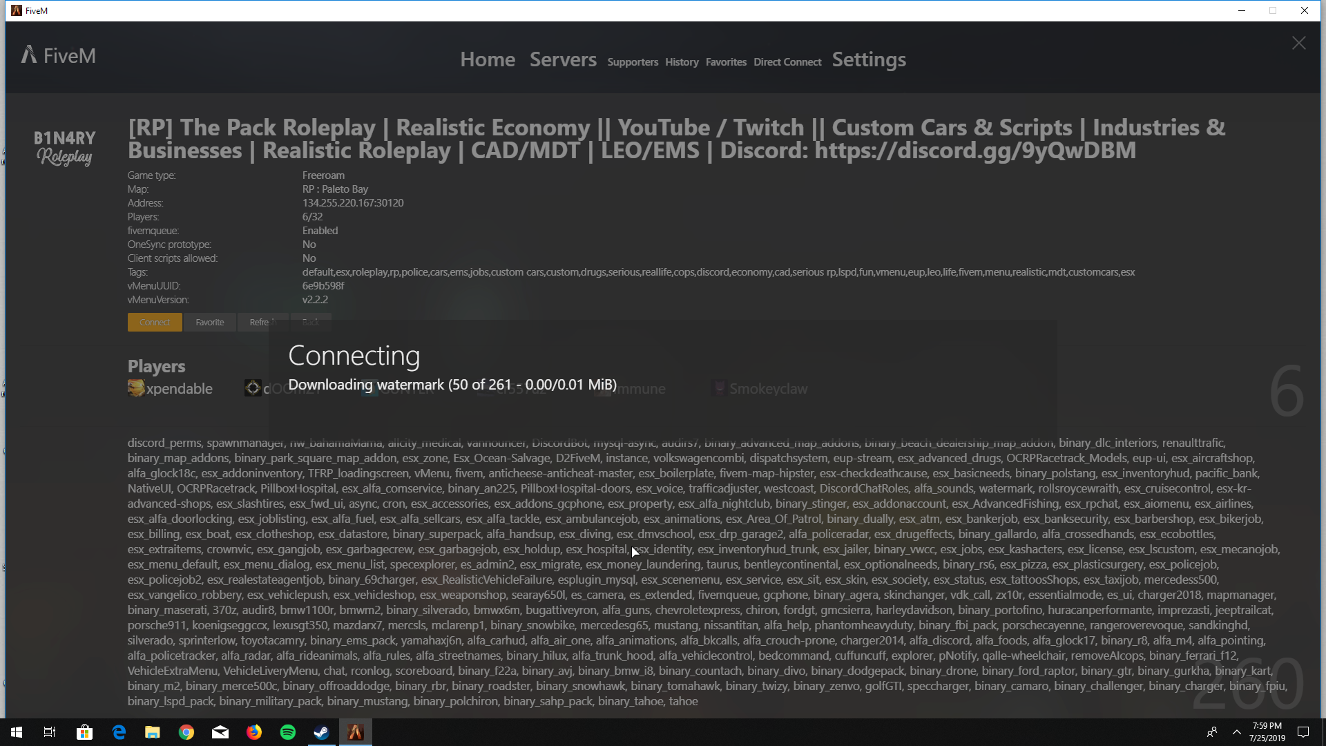Screen dimensions: 1326x746
Task: Open the Settings tab
Action: 869,59
